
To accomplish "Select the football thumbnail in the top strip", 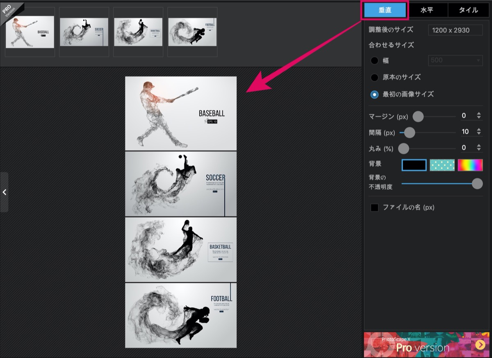I will [192, 32].
